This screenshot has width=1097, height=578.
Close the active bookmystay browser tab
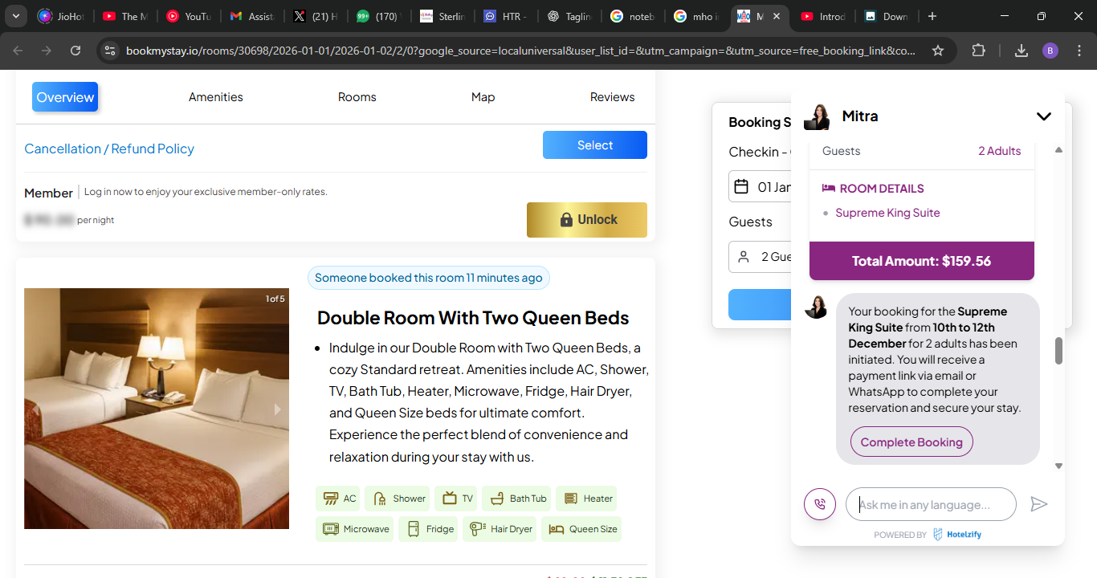776,16
